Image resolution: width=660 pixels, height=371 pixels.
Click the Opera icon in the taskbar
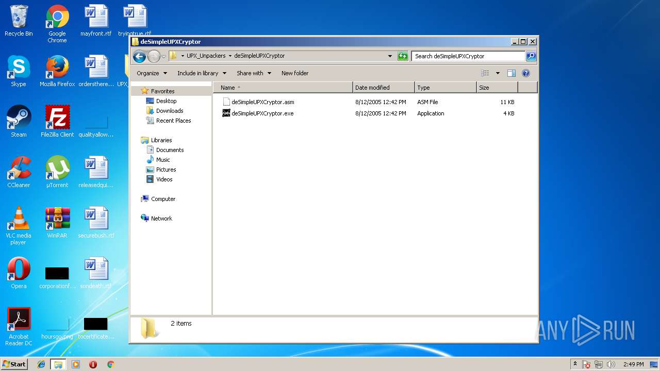[93, 364]
